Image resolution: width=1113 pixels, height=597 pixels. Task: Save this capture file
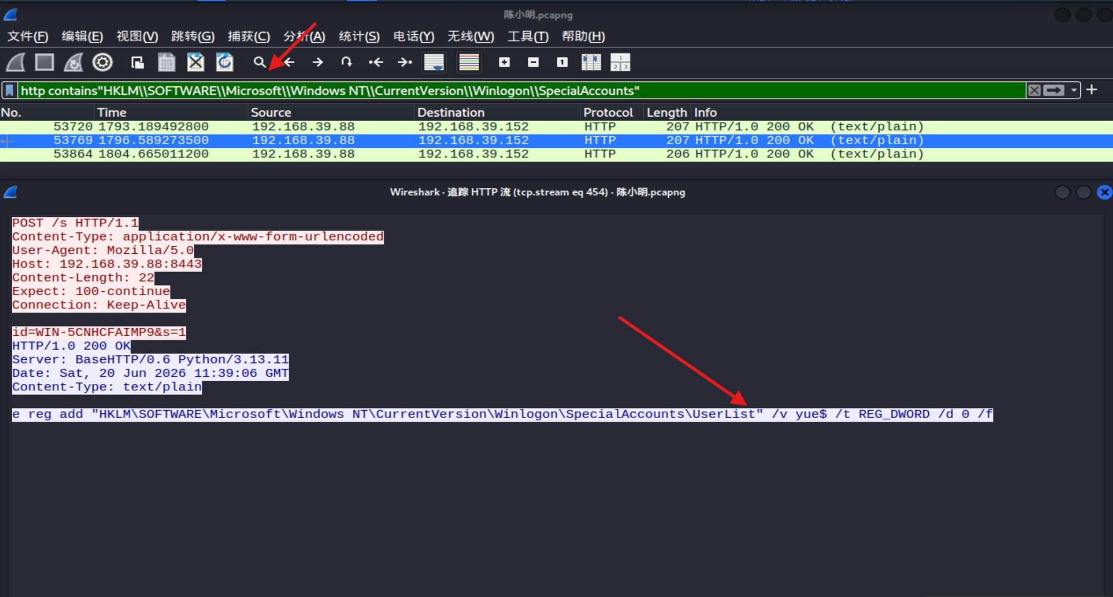pyautogui.click(x=166, y=63)
